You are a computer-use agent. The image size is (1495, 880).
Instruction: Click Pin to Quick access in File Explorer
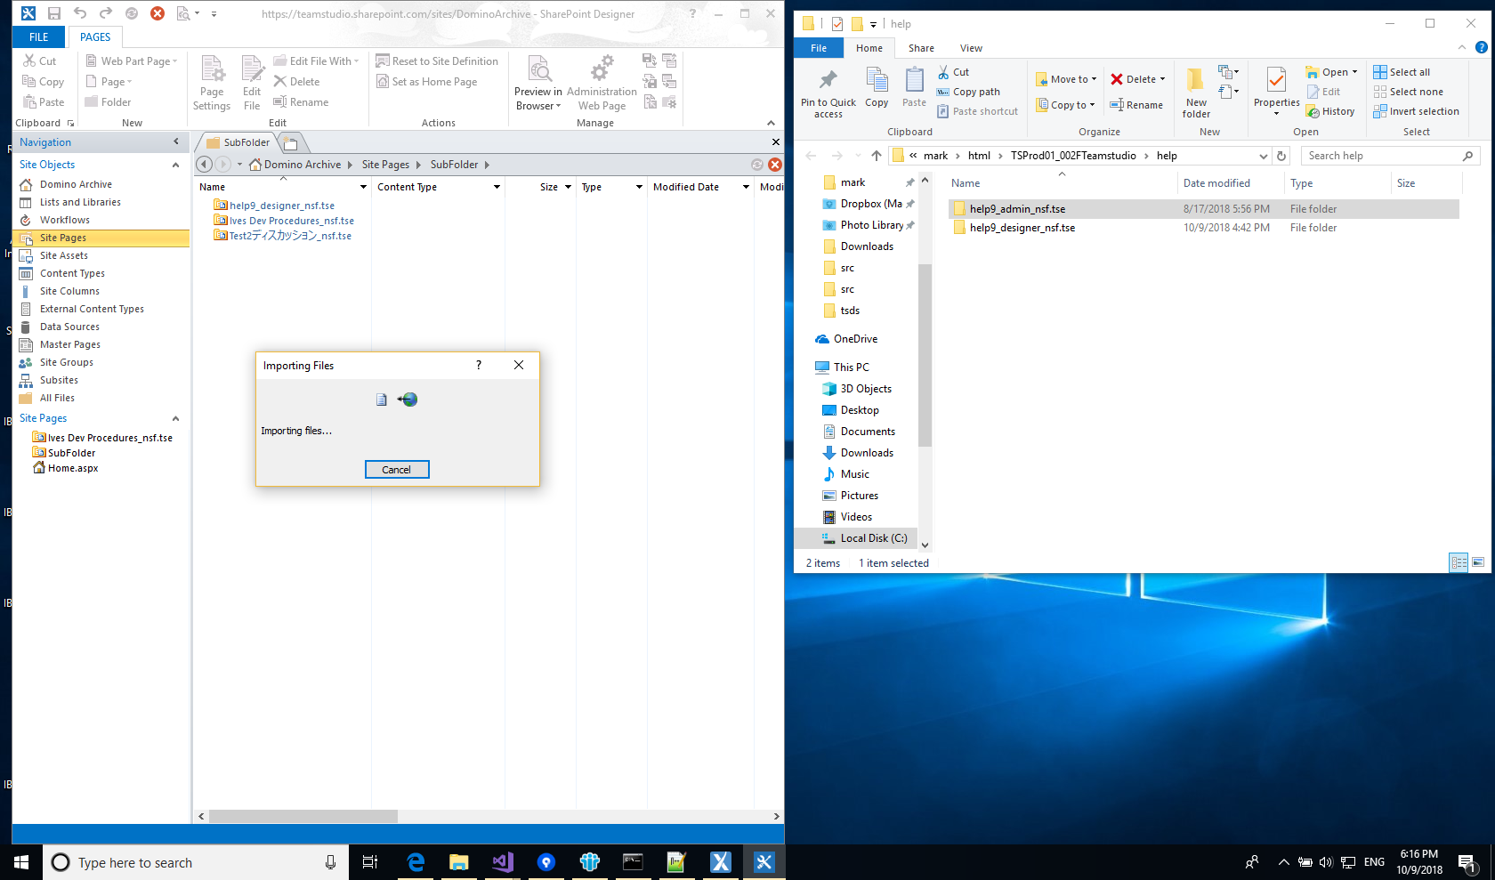tap(828, 94)
